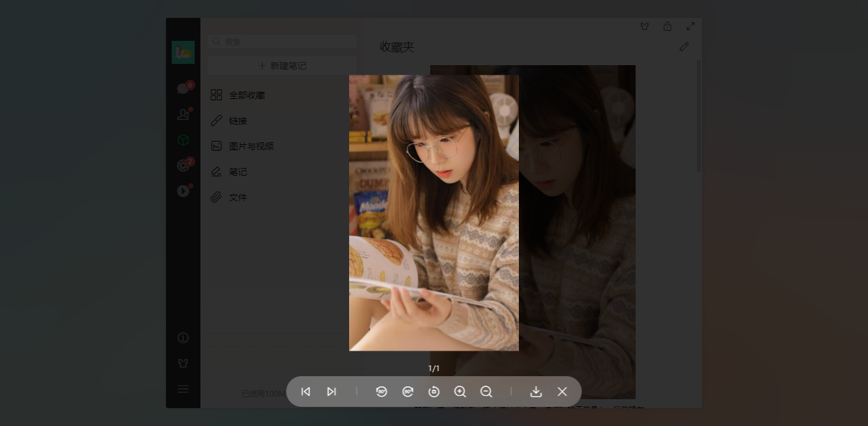Image resolution: width=868 pixels, height=426 pixels.
Task: Reset image to original size
Action: (x=434, y=392)
